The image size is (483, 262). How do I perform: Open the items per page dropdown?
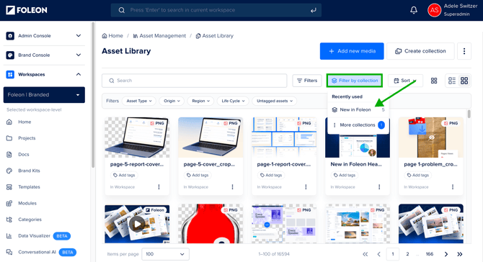[165, 254]
